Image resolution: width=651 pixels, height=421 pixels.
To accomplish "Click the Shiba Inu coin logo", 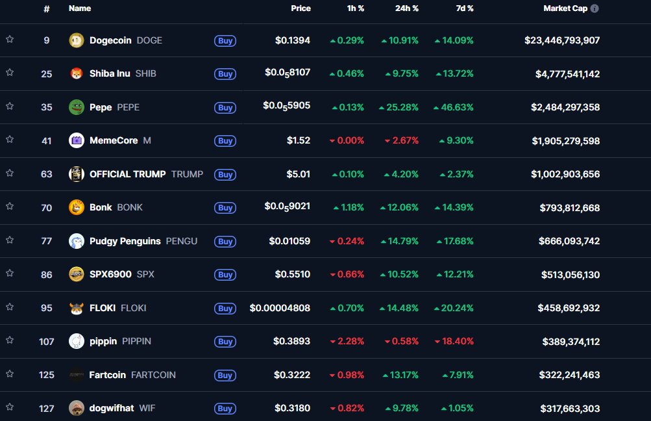I will [77, 73].
